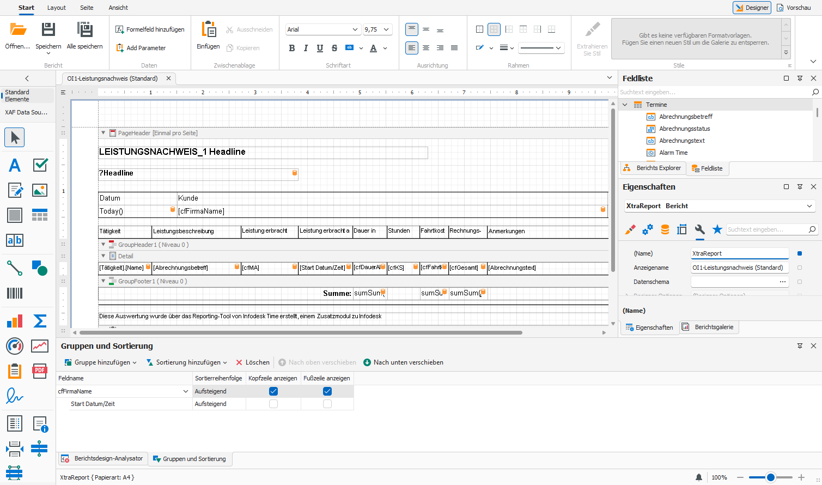Uncheck Kopfzeile anzeigen for cfFirmaName
Image resolution: width=822 pixels, height=485 pixels.
(x=273, y=391)
